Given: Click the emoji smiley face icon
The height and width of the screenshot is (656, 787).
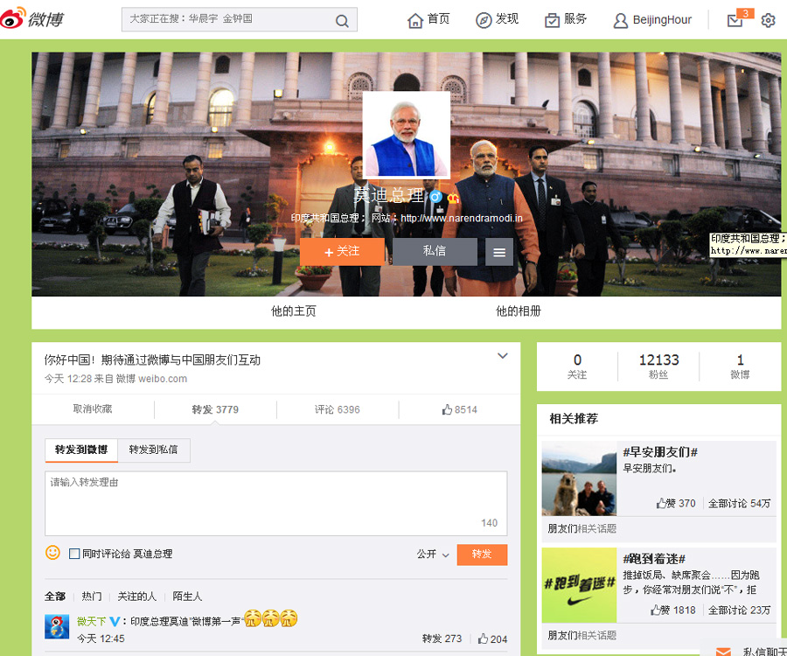Looking at the screenshot, I should point(52,553).
